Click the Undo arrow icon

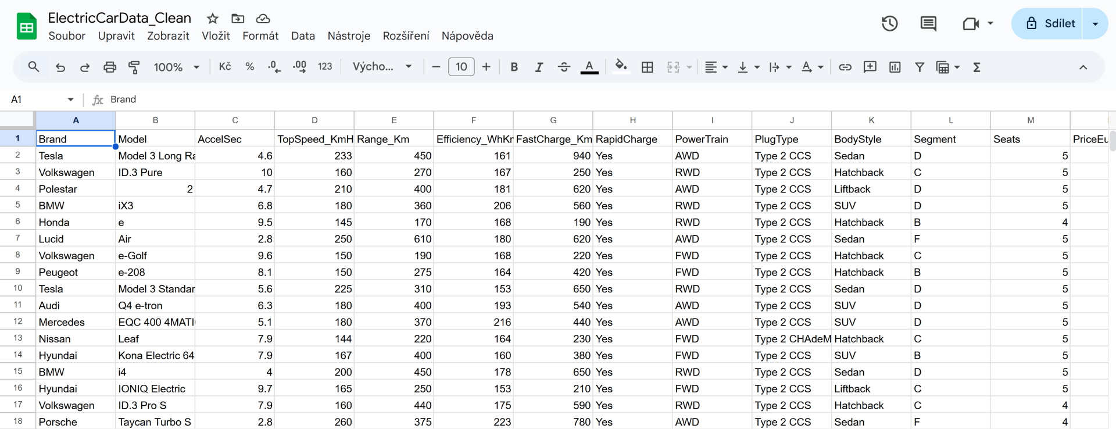60,67
